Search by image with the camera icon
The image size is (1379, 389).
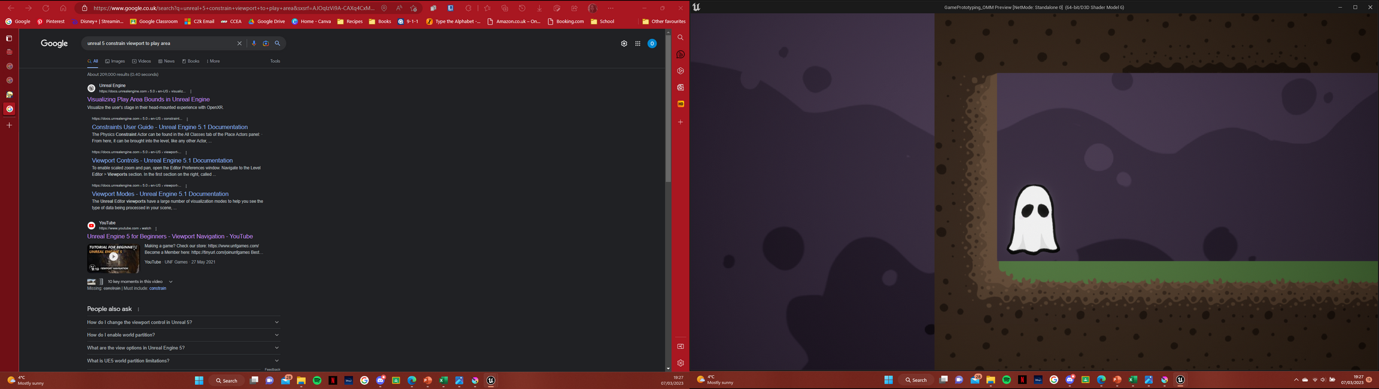(266, 43)
